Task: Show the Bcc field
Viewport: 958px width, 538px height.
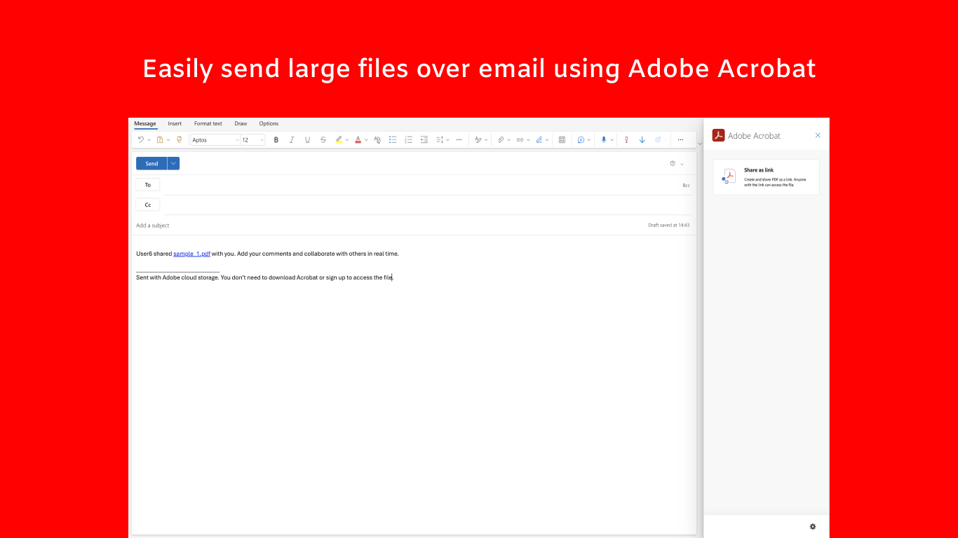Action: [686, 185]
